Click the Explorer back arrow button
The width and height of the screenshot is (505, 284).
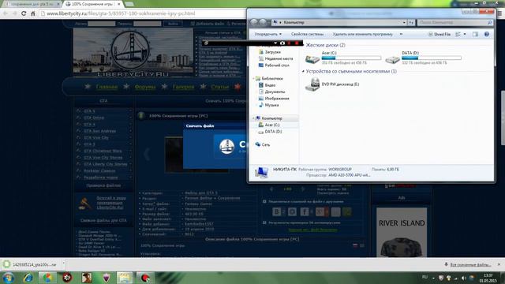[x=254, y=22]
